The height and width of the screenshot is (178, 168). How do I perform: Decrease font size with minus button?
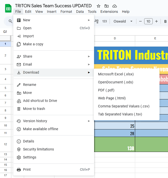[x=140, y=21]
